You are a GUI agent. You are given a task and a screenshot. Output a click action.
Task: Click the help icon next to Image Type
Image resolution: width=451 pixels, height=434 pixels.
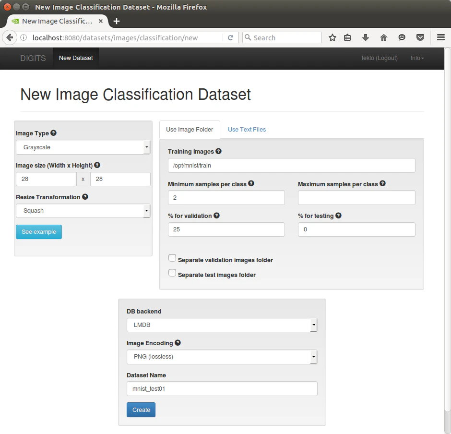(54, 133)
